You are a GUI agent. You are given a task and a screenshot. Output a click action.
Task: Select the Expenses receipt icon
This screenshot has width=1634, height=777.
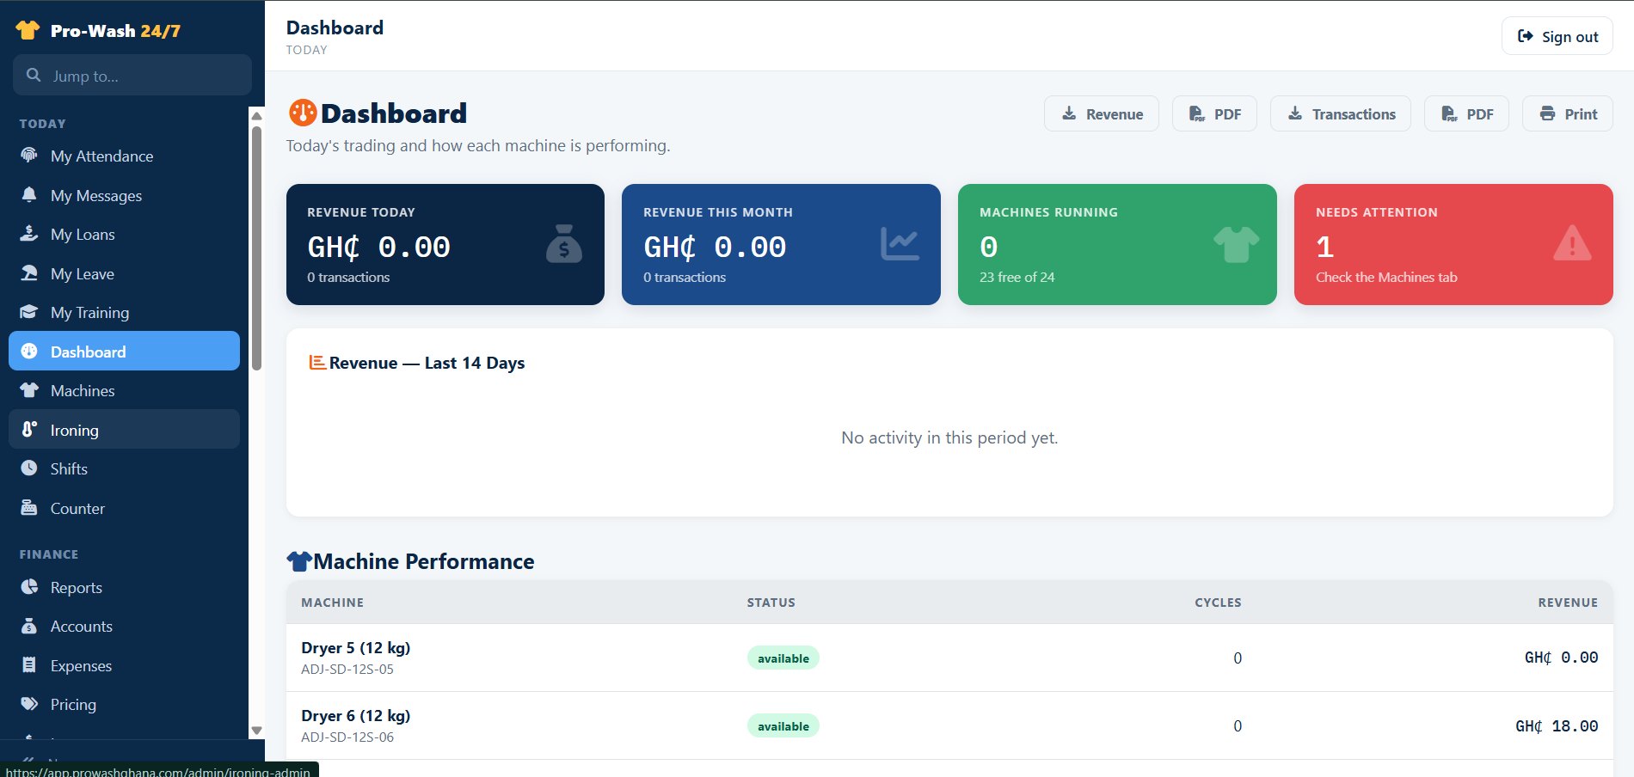click(29, 665)
